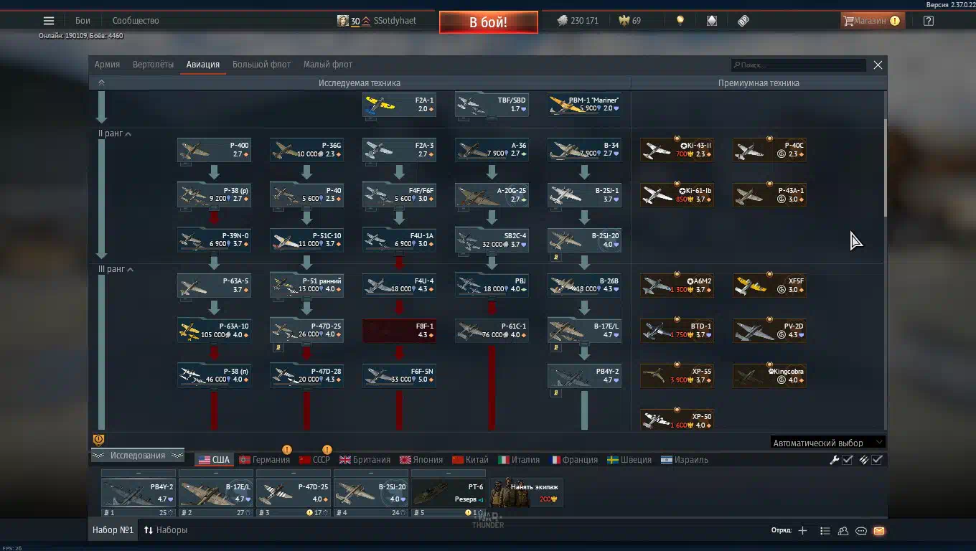Click collapse chevron left of Исследуемая техника
The image size is (976, 551).
coord(101,83)
